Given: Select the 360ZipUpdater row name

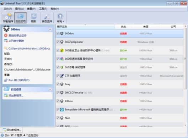Looking at the screenshot, I should [74, 42].
